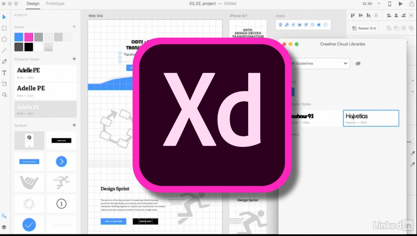Align objects middle vertically
Viewport: 417px width, 236px height.
pos(361,15)
